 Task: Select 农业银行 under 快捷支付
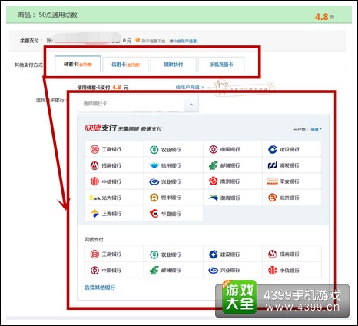tap(174, 149)
